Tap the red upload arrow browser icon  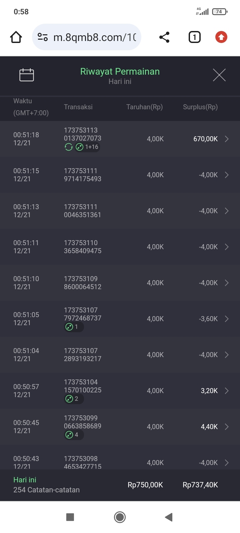pyautogui.click(x=221, y=37)
